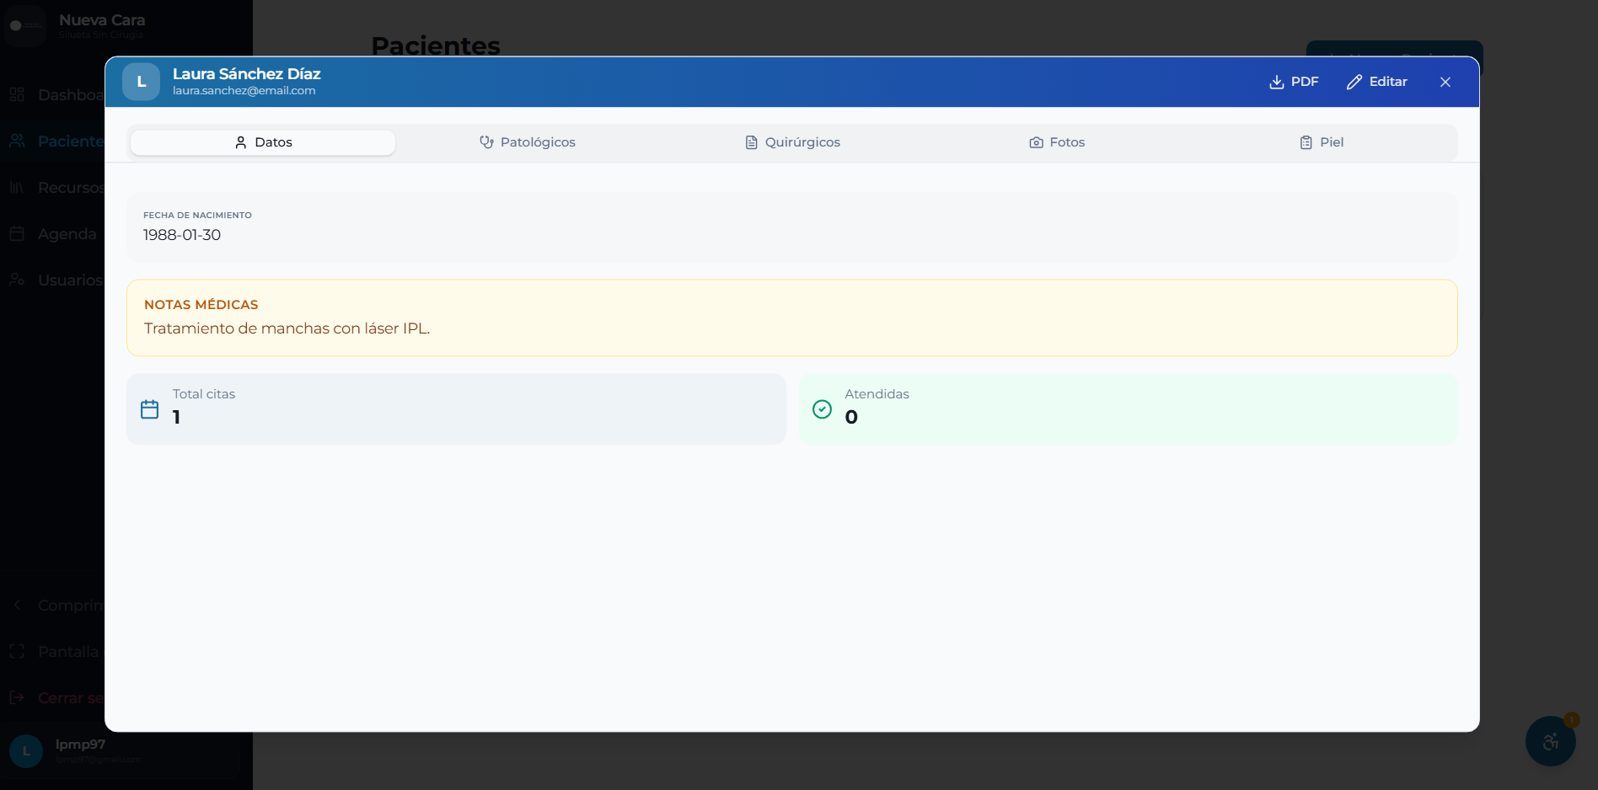Viewport: 1598px width, 790px height.
Task: Close the Laura Sánchez Díaz patient dialog
Action: [x=1445, y=82]
